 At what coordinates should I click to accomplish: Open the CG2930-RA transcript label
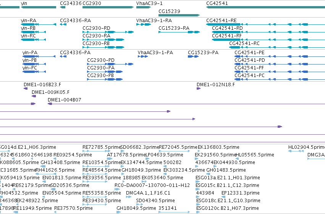(x=96, y=36)
